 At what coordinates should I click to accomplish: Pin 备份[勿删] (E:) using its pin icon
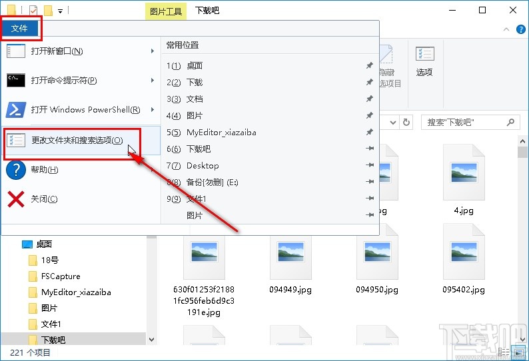[370, 182]
